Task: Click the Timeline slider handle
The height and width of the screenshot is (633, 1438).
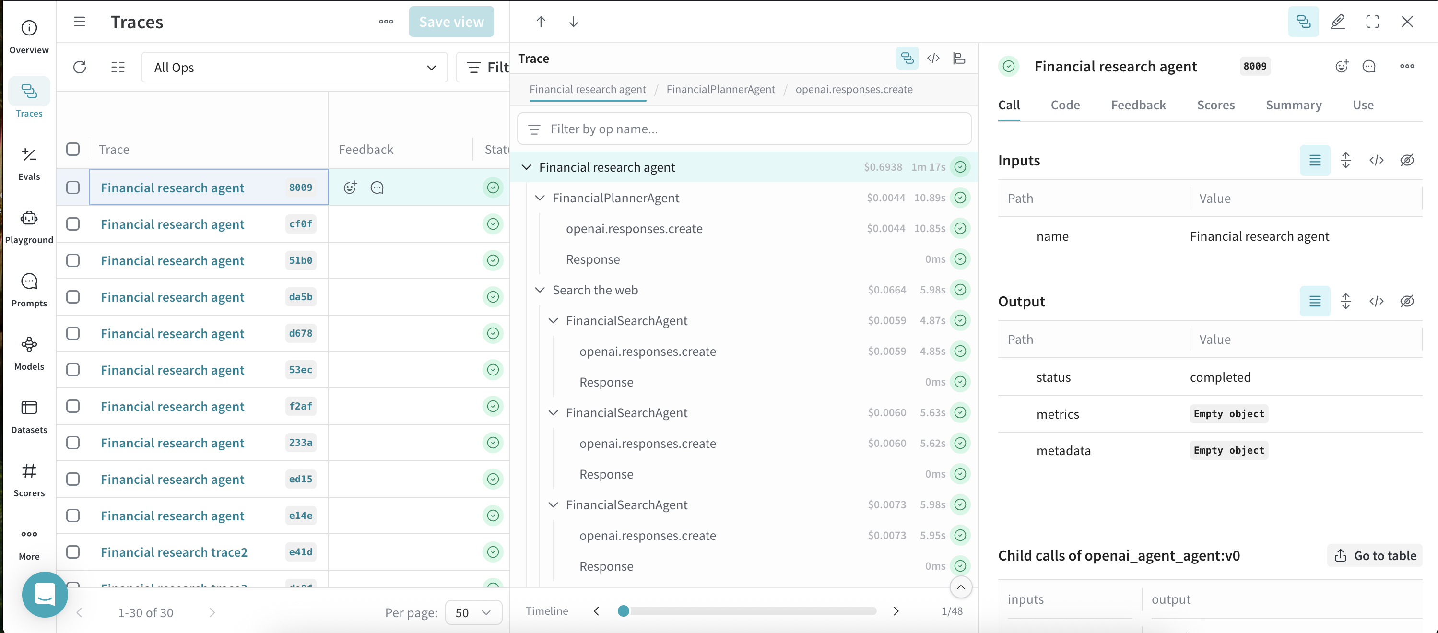Action: tap(624, 610)
